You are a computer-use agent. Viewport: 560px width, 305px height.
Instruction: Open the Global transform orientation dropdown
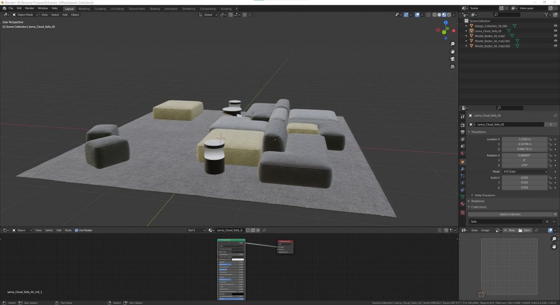coord(208,15)
